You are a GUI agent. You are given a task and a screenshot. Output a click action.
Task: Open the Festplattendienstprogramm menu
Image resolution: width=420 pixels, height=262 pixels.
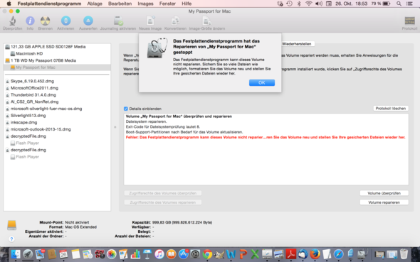tap(49, 4)
